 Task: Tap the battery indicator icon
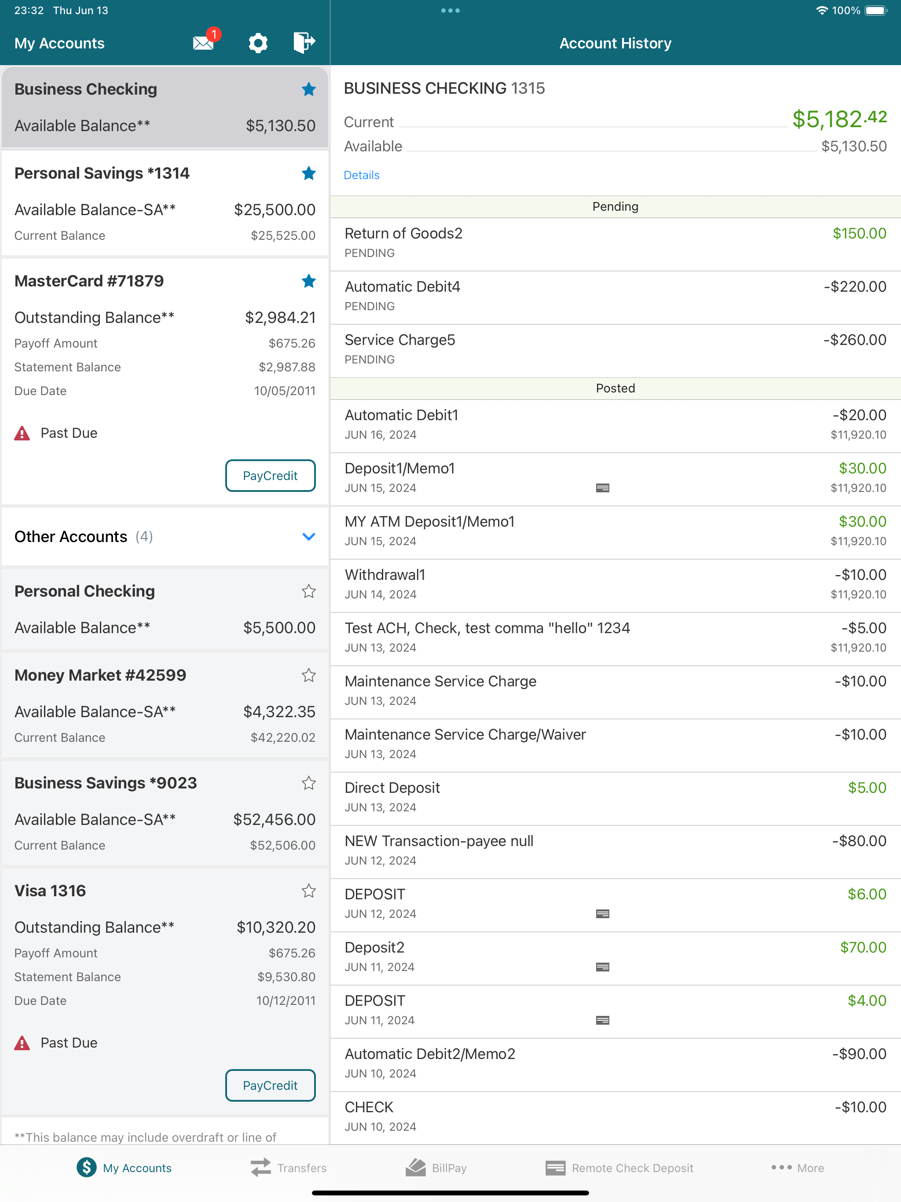pos(875,10)
